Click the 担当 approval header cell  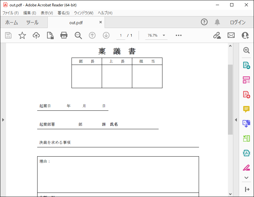(147, 61)
